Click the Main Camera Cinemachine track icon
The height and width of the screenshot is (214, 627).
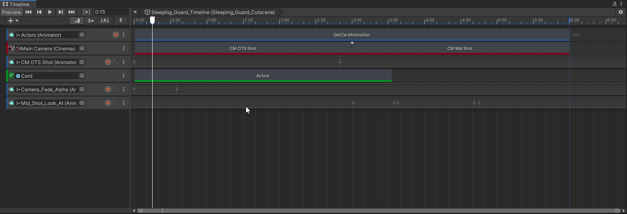pos(12,48)
